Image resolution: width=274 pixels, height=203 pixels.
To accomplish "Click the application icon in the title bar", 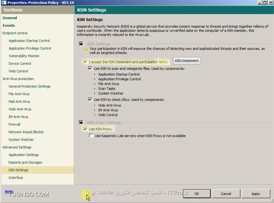I will [x=4, y=2].
